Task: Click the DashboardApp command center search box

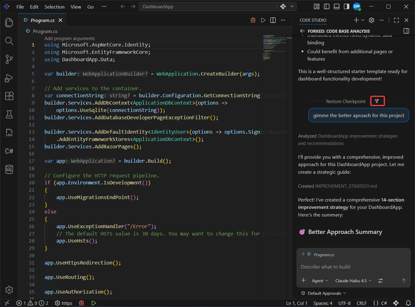Action: pos(208,6)
